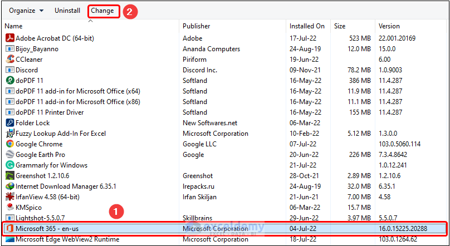Select the Greenshot 1.2.10.6 entry
This screenshot has width=450, height=246.
[42, 176]
